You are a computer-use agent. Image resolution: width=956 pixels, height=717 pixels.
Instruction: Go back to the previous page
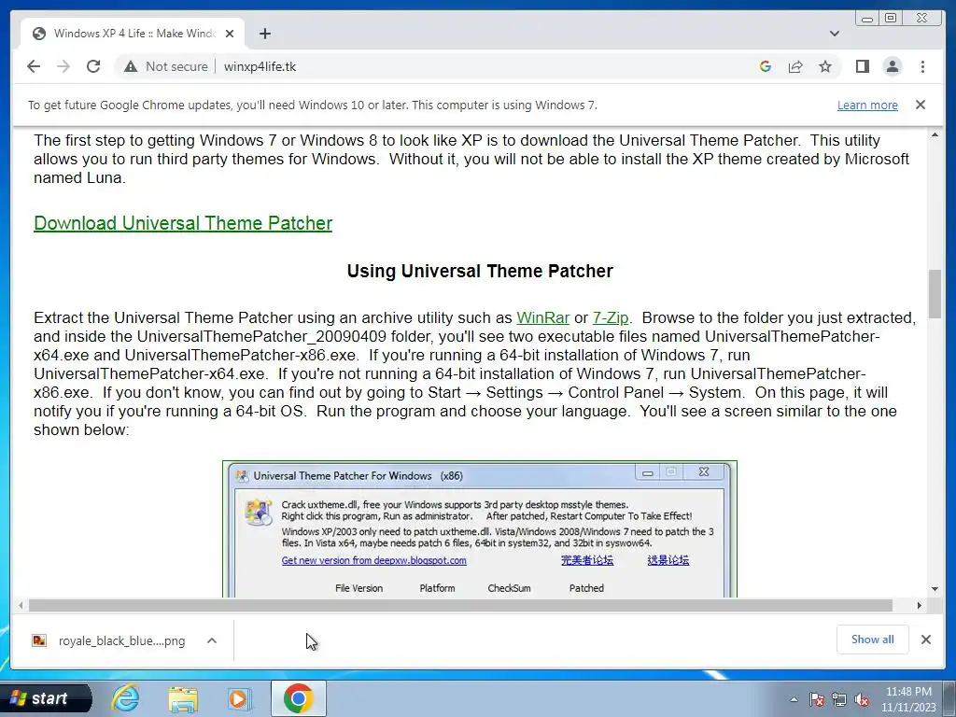coord(34,66)
